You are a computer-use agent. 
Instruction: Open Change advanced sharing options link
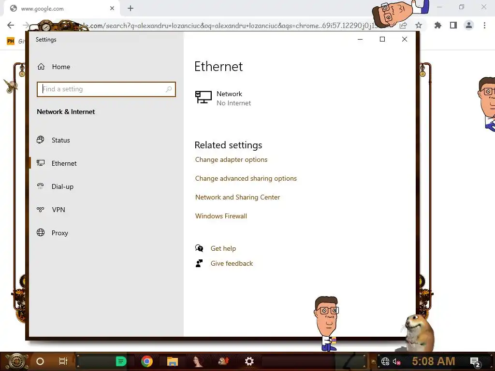pyautogui.click(x=246, y=179)
